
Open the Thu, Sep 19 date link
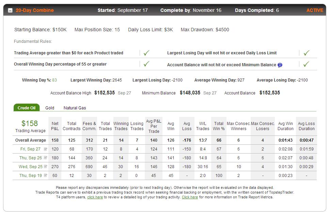[31, 176]
